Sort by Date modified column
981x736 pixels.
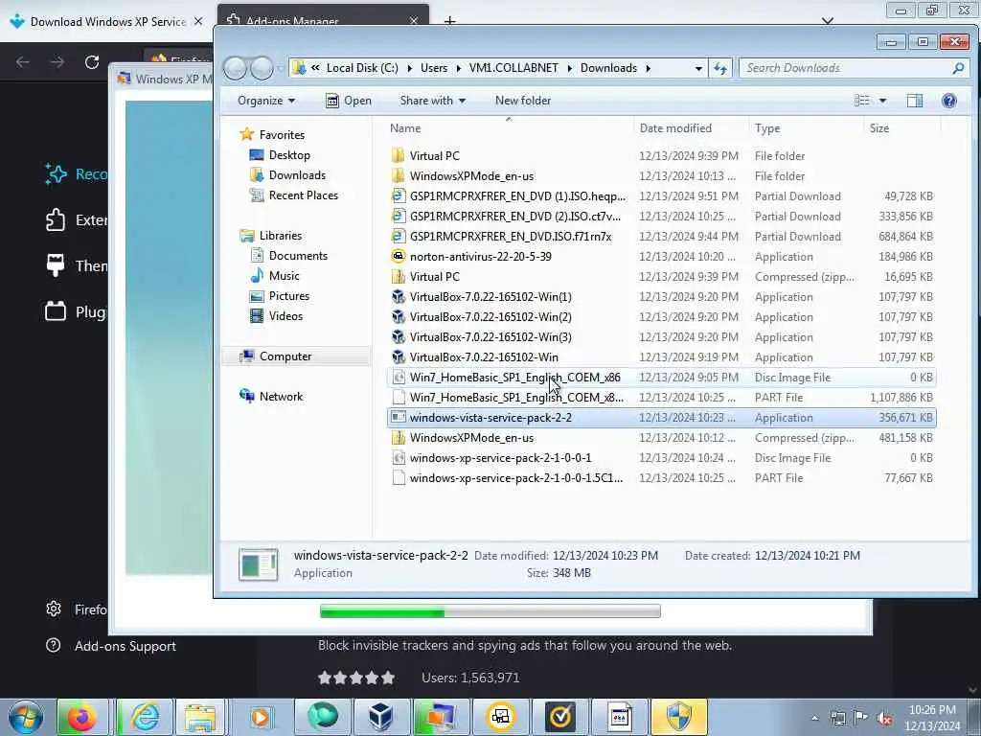click(x=675, y=128)
